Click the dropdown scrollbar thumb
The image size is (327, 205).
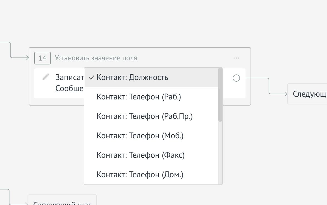point(220,94)
